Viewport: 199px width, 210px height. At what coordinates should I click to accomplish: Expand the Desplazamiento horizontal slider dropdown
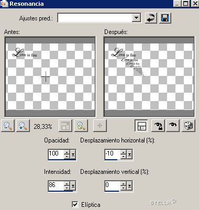point(129,154)
